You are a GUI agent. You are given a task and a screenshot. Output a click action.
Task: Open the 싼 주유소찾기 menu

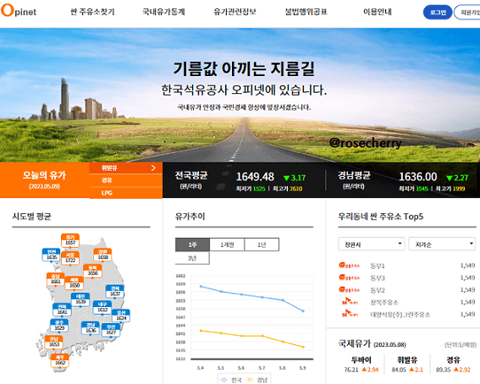[92, 12]
